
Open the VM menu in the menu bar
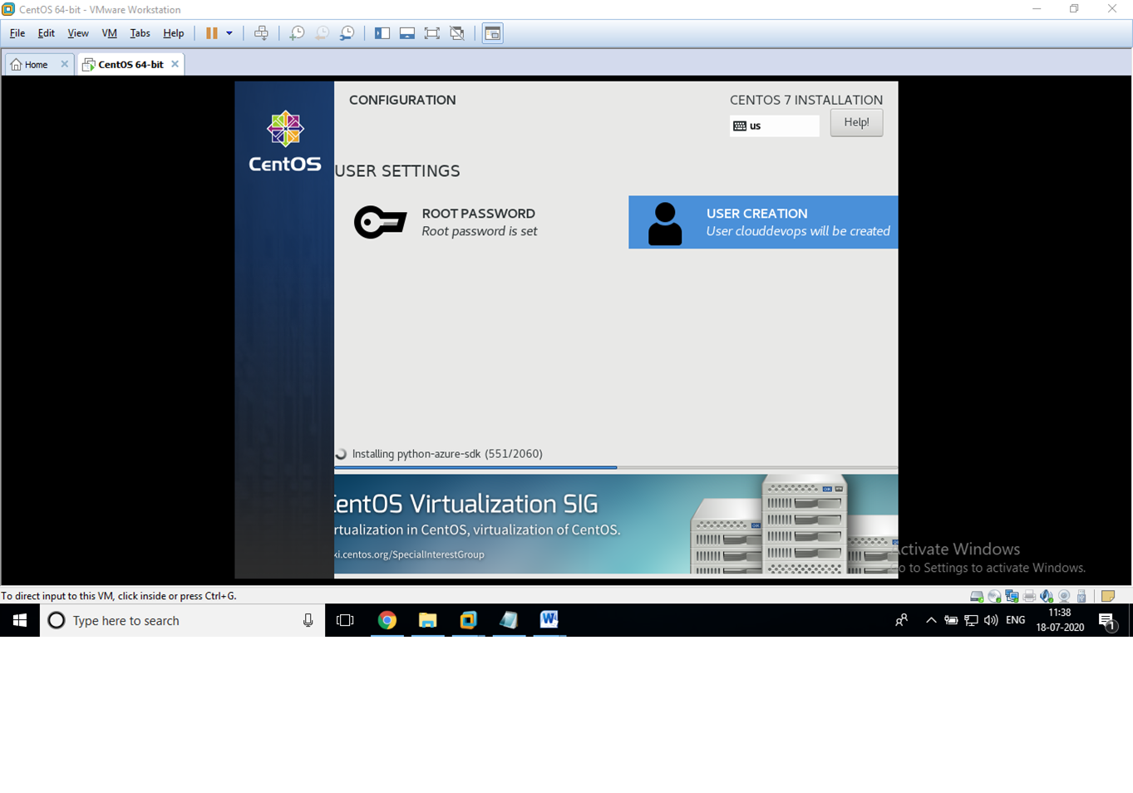(x=109, y=33)
